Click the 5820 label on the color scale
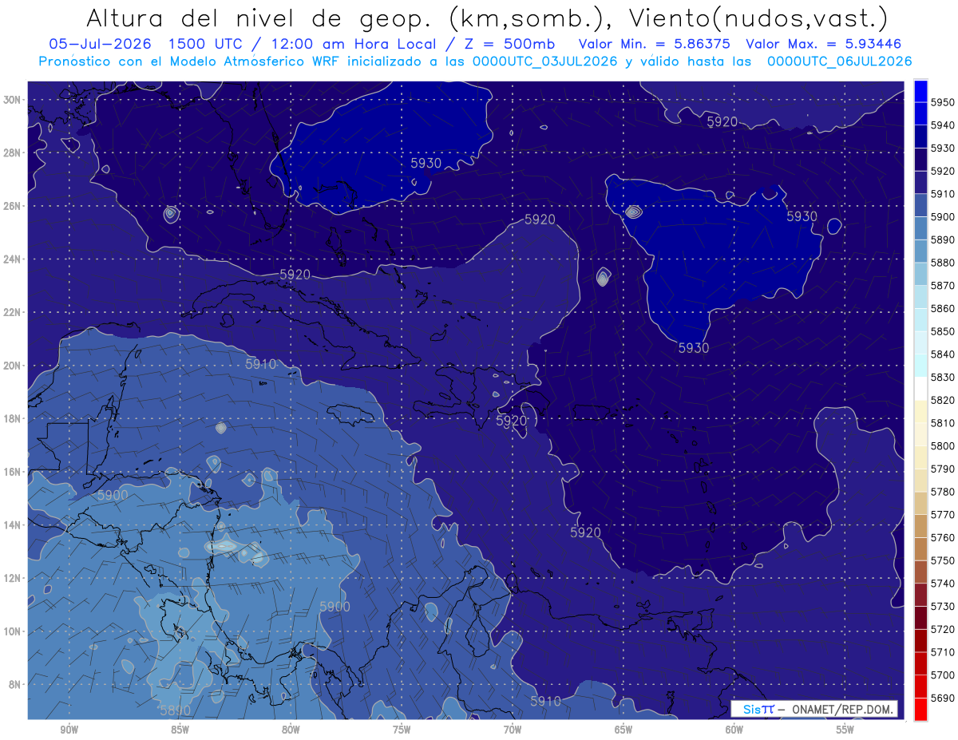This screenshot has height=740, width=958. [x=943, y=400]
